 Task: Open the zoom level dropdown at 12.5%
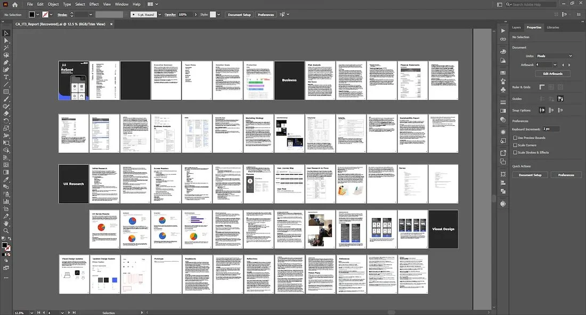[x=31, y=312]
